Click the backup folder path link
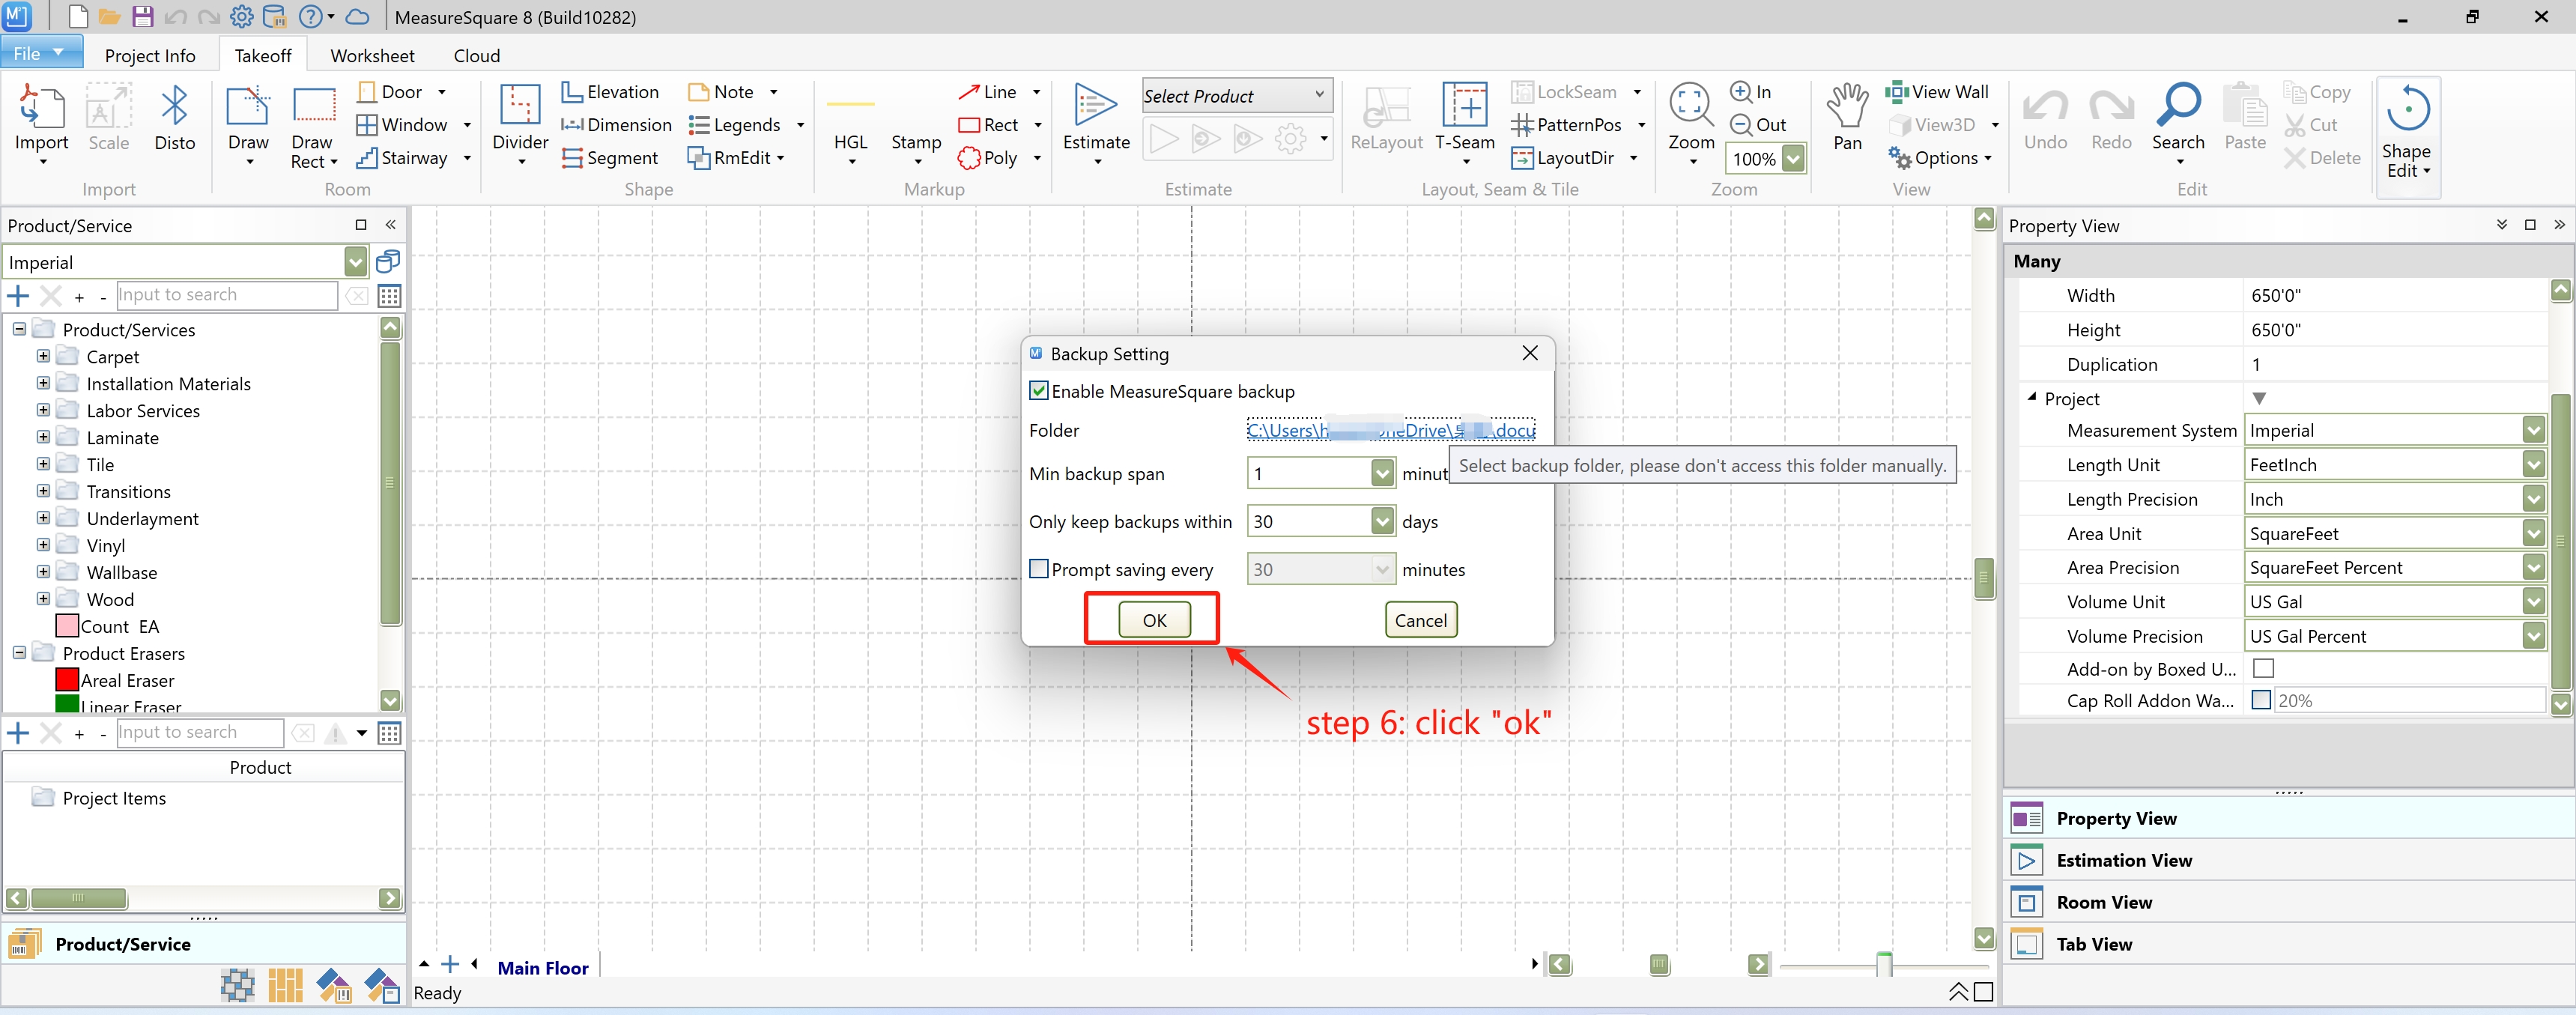Screen dimensions: 2576x1015 tap(1390, 430)
